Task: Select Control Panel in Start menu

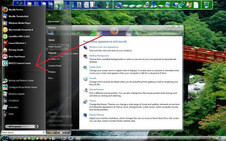Action: click(x=55, y=66)
